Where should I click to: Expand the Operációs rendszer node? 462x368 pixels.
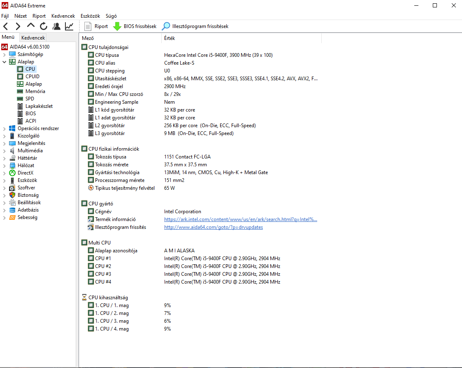[x=4, y=128]
